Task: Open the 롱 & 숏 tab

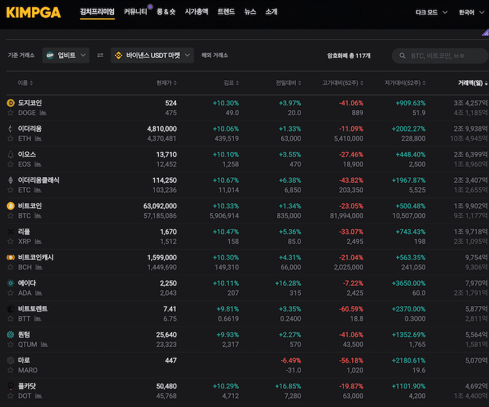Action: 166,12
